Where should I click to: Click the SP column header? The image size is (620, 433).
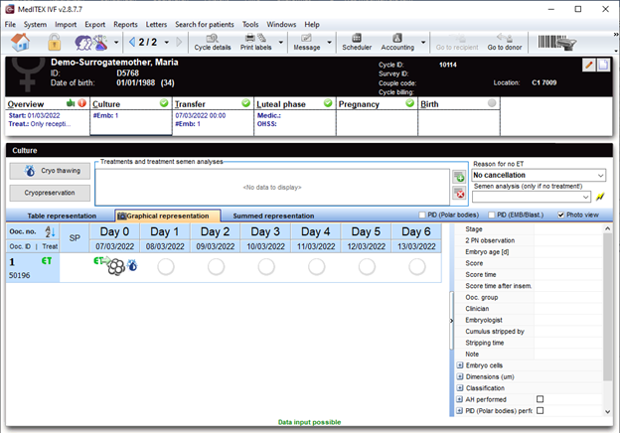75,237
